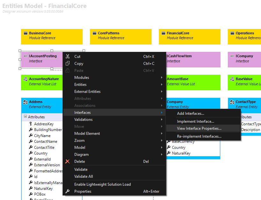Select the ICashFlowItem interface shape
Screen dimensions: 261x200
(x=193, y=59)
